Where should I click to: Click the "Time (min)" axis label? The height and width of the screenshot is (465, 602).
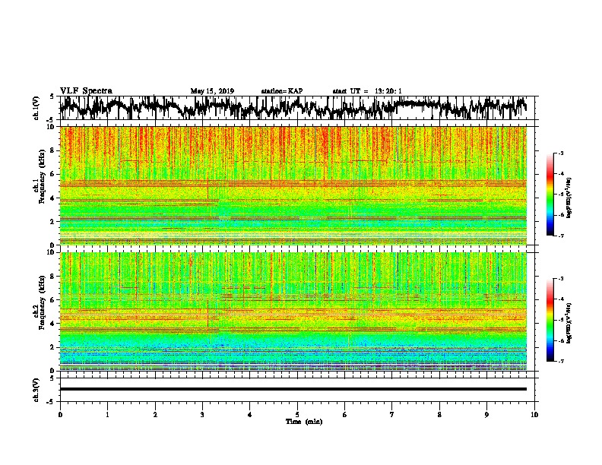304,422
